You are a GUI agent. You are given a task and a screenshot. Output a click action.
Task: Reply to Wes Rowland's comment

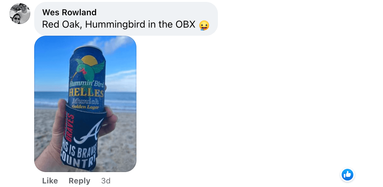(x=79, y=181)
